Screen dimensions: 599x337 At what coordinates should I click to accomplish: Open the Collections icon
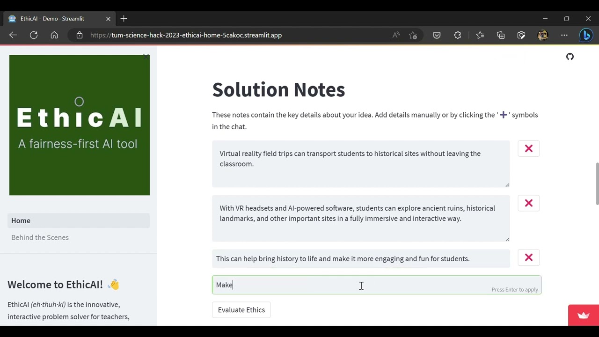coord(501,35)
